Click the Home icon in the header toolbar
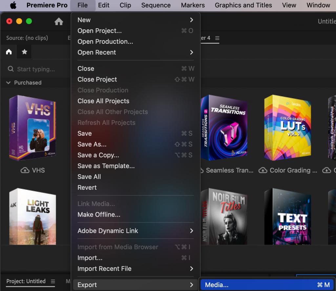 [59, 21]
